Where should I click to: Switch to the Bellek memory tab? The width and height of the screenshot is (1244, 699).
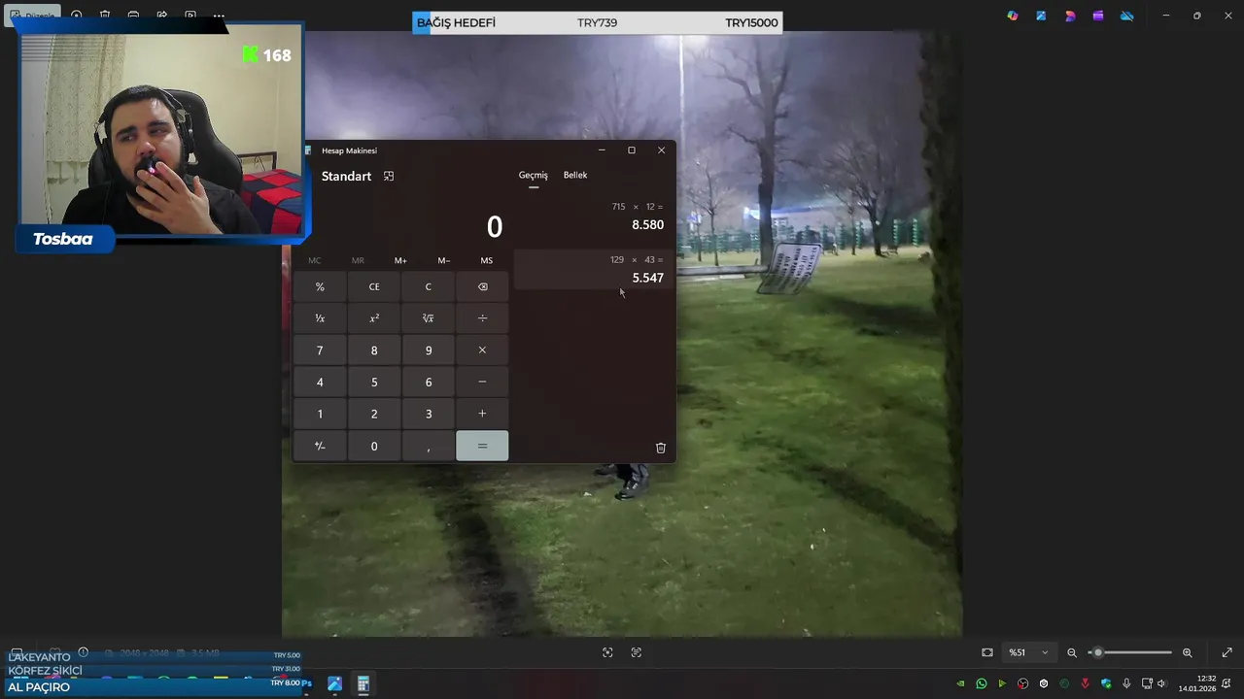point(575,175)
